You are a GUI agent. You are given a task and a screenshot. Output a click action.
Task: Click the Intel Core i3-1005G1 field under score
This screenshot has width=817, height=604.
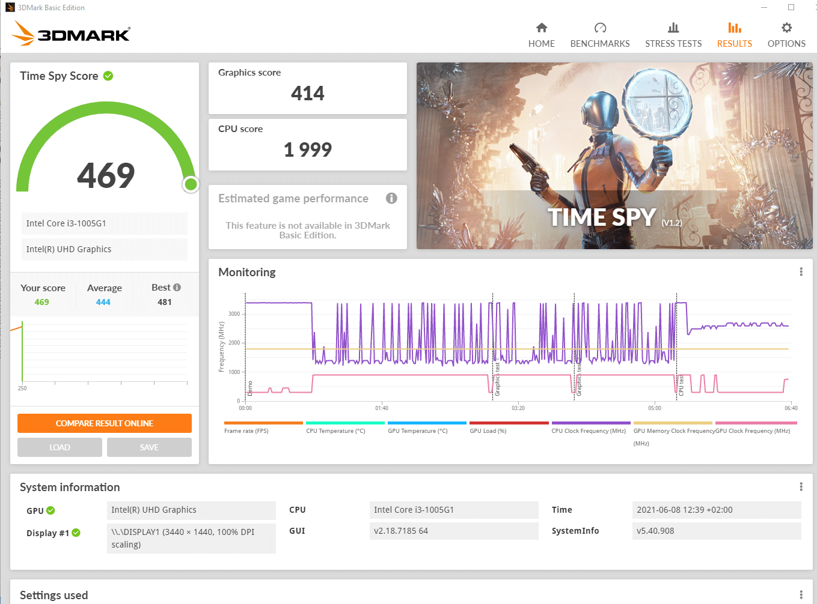tap(105, 223)
